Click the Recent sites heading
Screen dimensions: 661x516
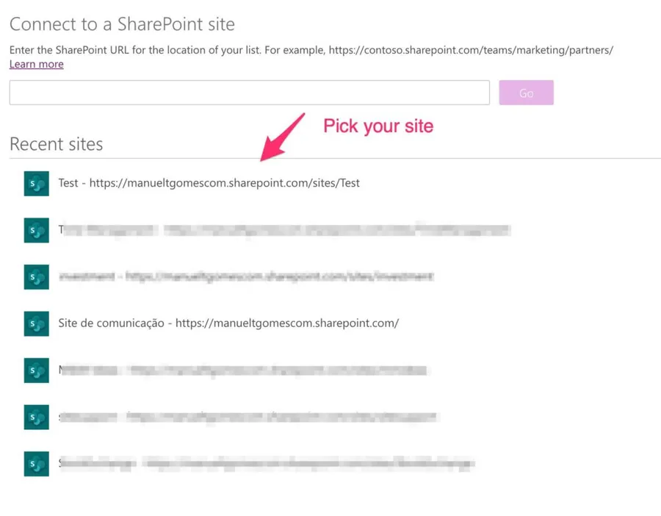click(56, 144)
